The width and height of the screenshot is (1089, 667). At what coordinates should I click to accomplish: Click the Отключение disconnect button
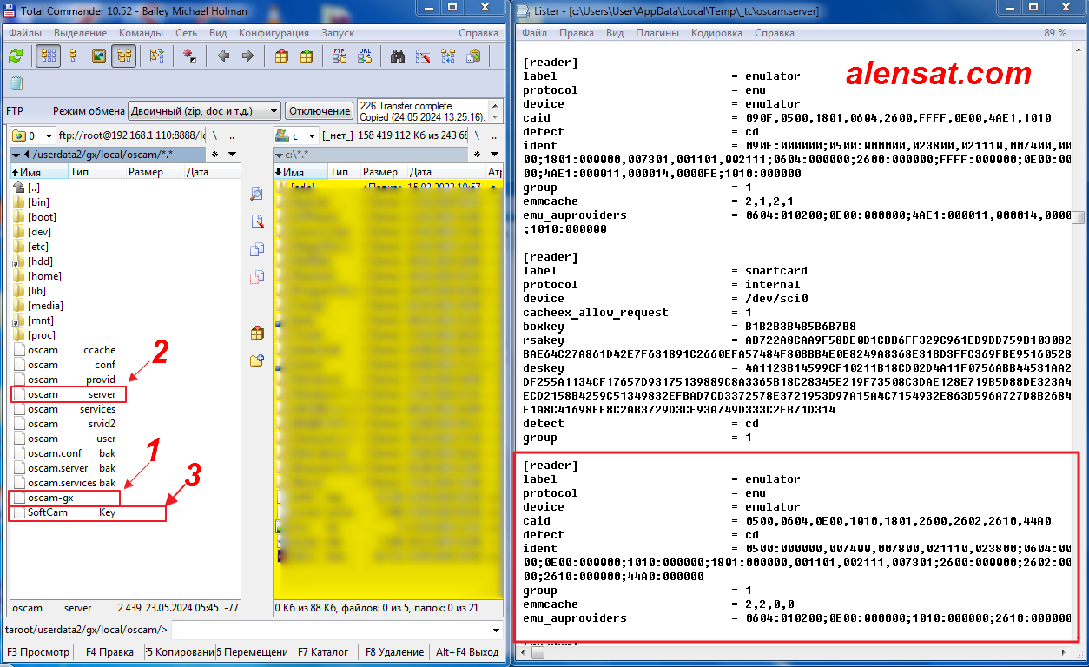(x=320, y=111)
